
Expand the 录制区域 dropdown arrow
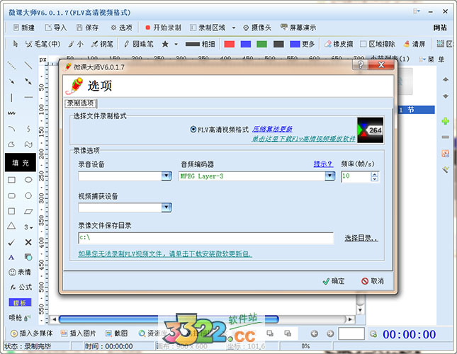[234, 28]
